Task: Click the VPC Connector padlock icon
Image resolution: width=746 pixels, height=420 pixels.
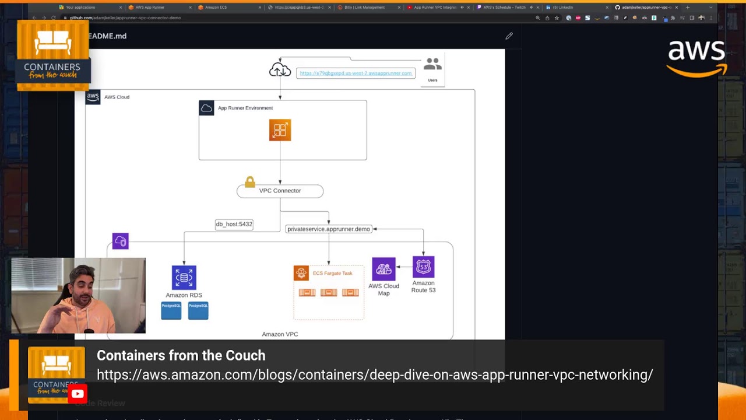Action: pyautogui.click(x=250, y=181)
